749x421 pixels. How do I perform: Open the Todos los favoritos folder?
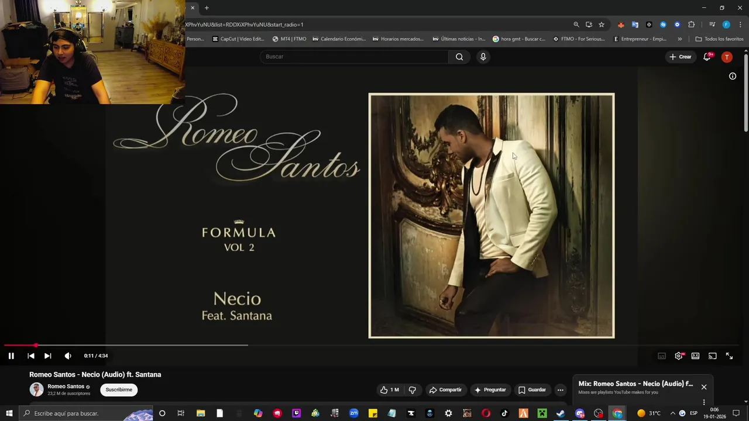(x=719, y=39)
